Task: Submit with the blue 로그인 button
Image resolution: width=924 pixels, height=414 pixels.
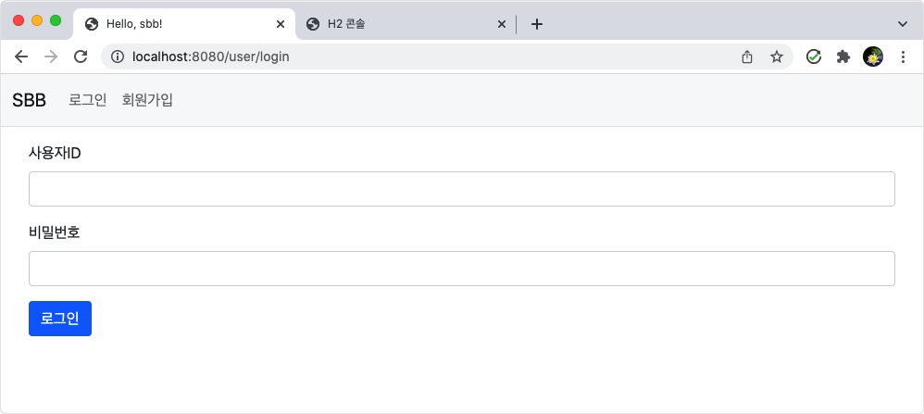Action: [60, 319]
